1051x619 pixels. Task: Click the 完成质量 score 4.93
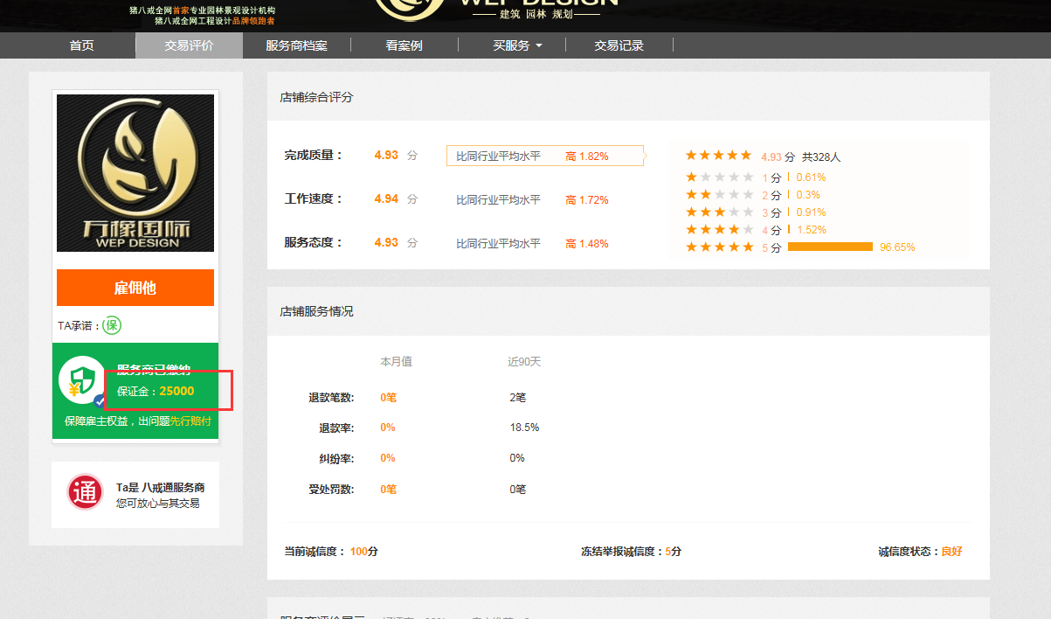click(x=386, y=155)
